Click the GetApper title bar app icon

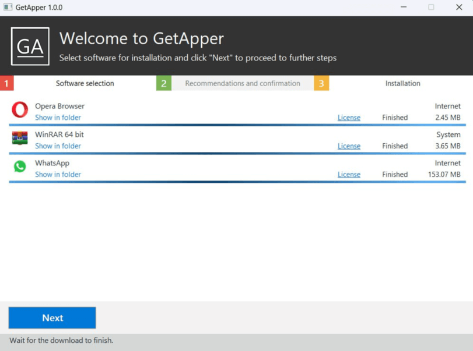pos(8,7)
